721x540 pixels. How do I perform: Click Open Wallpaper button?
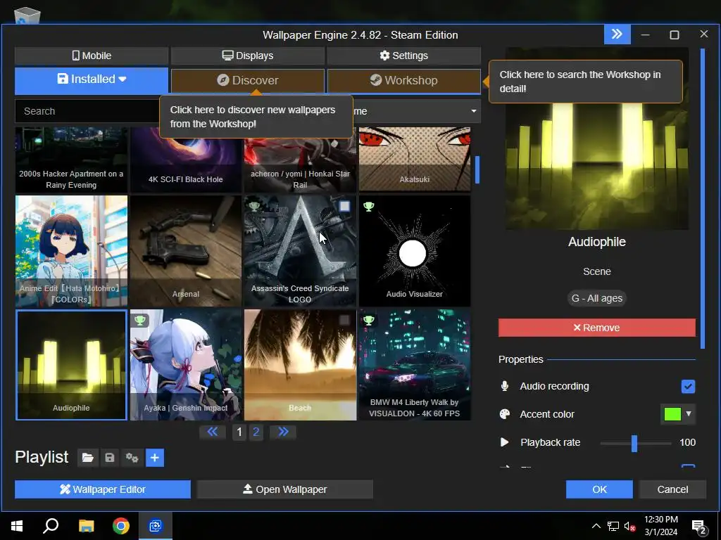point(284,489)
